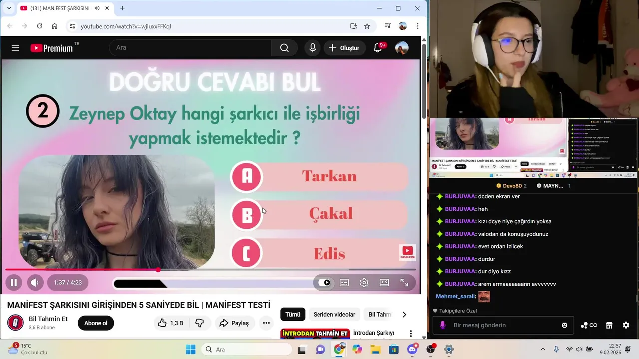Screen dimensions: 639x359
Task: View site information beside the URL
Action: tap(72, 26)
